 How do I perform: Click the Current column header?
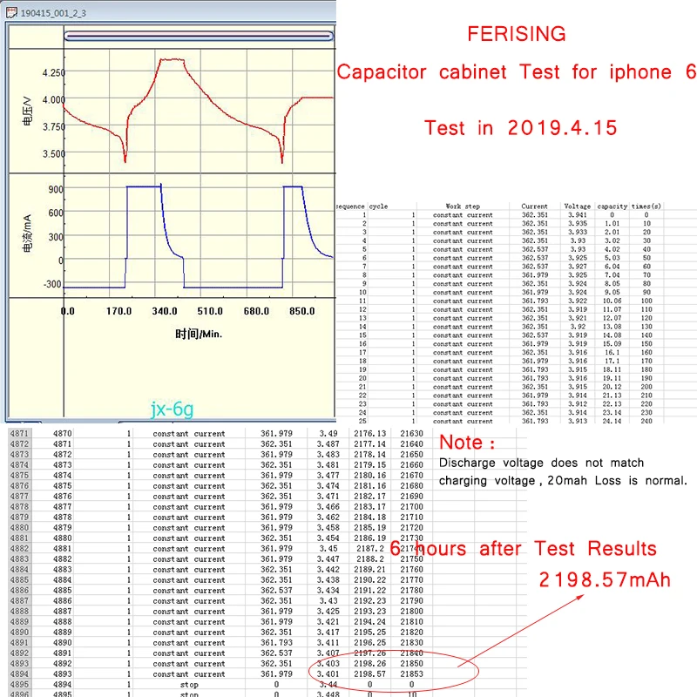coord(535,206)
